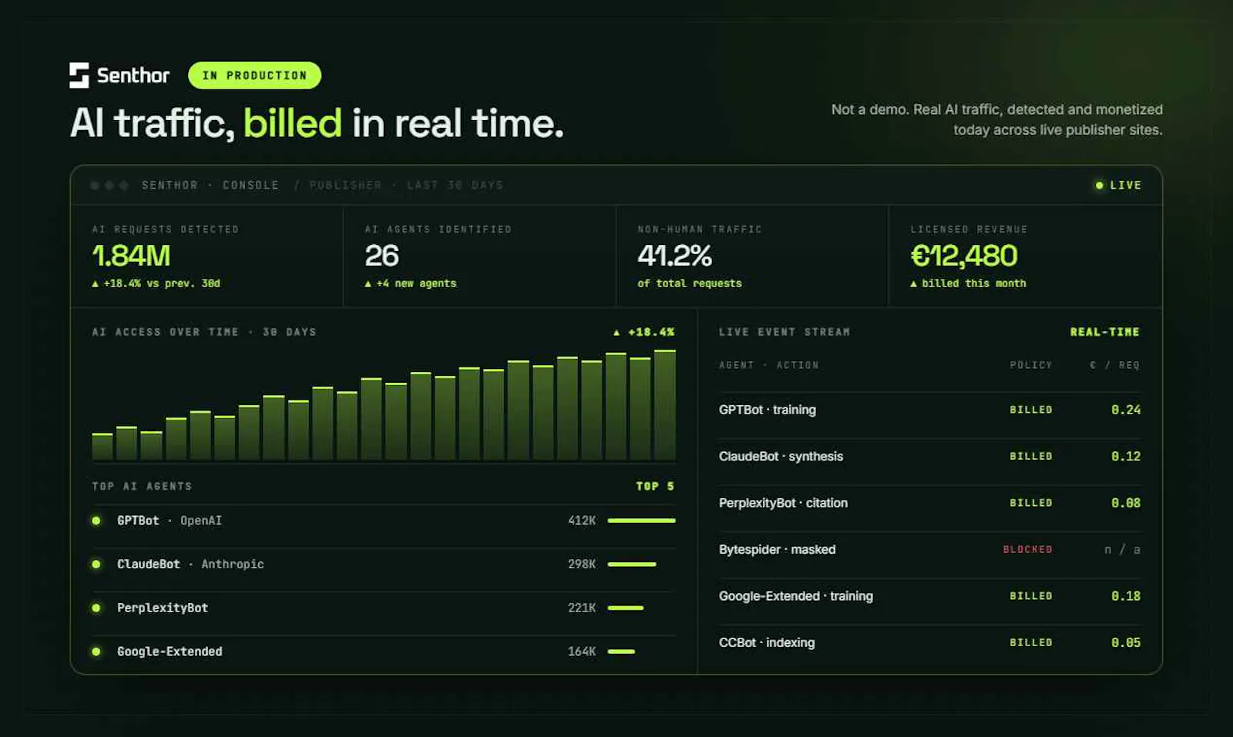Click the LIVE EVENT STREAM heading

[x=784, y=332]
